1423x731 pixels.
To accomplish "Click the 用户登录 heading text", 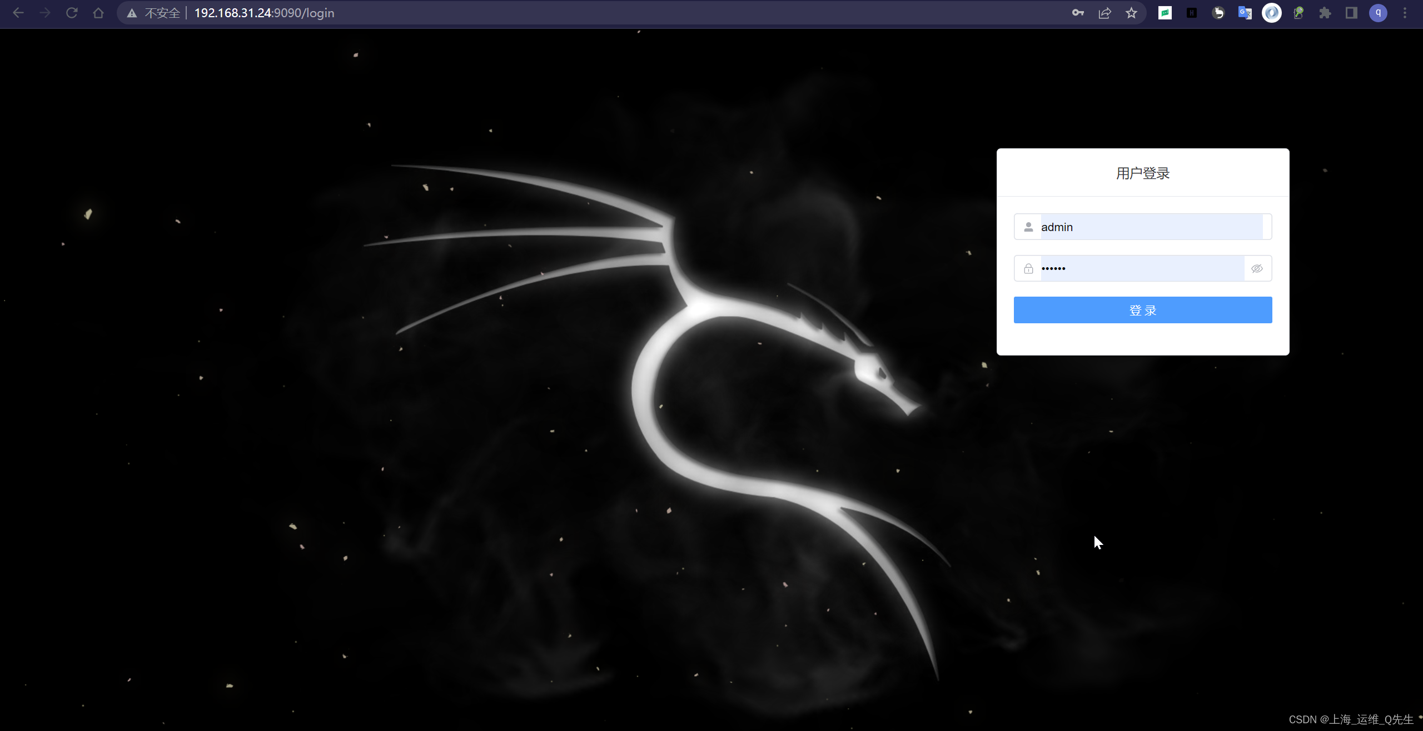I will click(x=1143, y=173).
